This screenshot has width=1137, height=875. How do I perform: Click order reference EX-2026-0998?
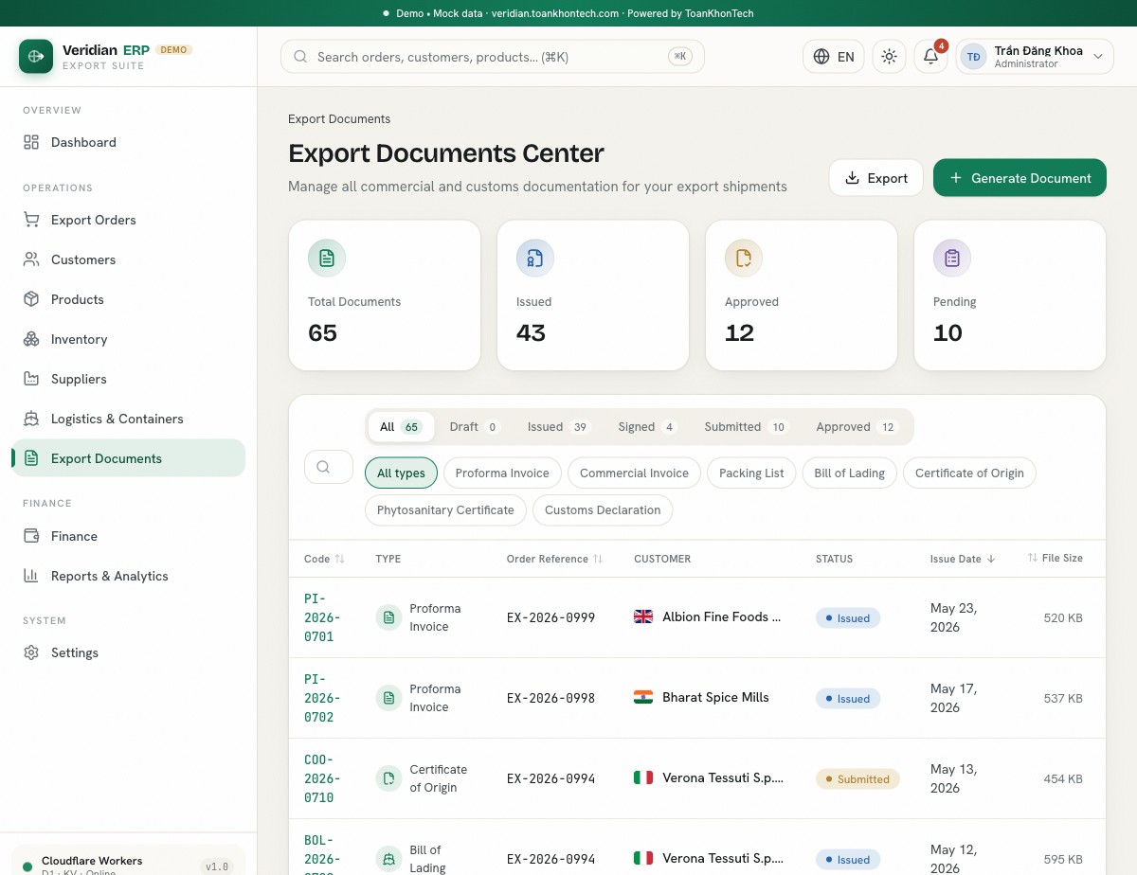(550, 698)
